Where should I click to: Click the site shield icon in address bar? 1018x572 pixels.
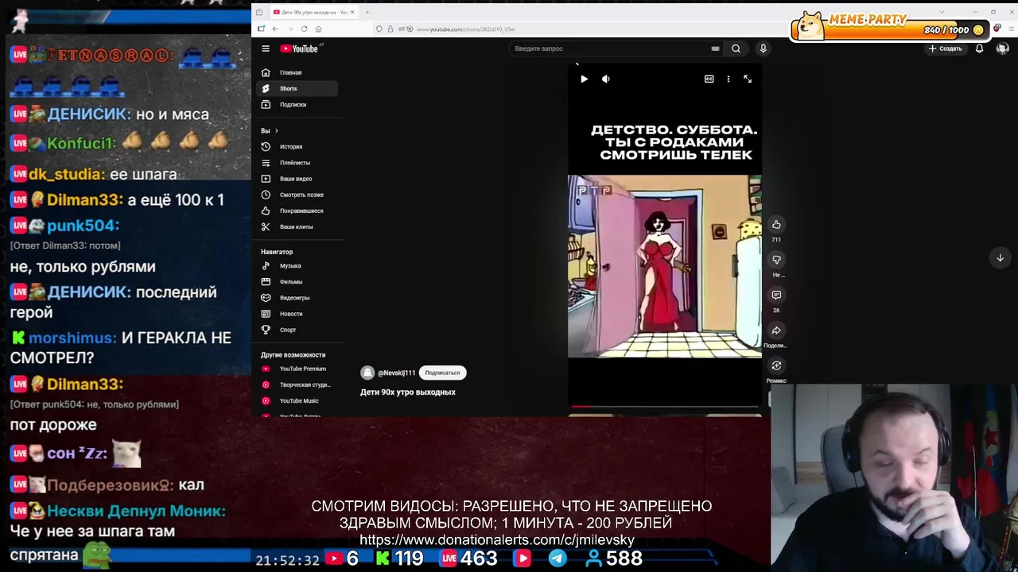click(x=379, y=29)
